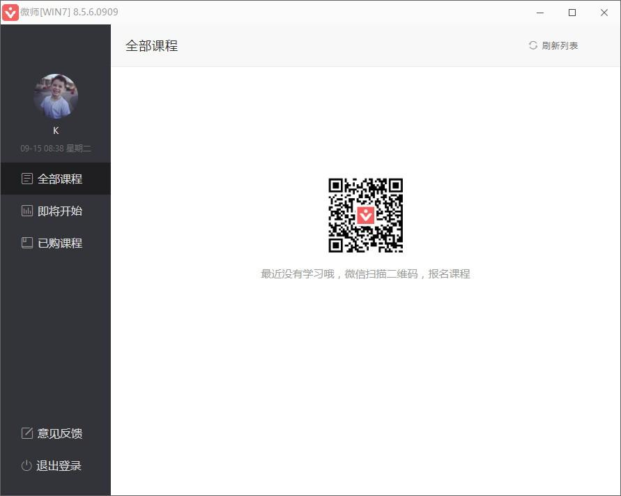The height and width of the screenshot is (496, 621).
Task: Click the 最近没有学习哦 hint text
Action: 365,273
